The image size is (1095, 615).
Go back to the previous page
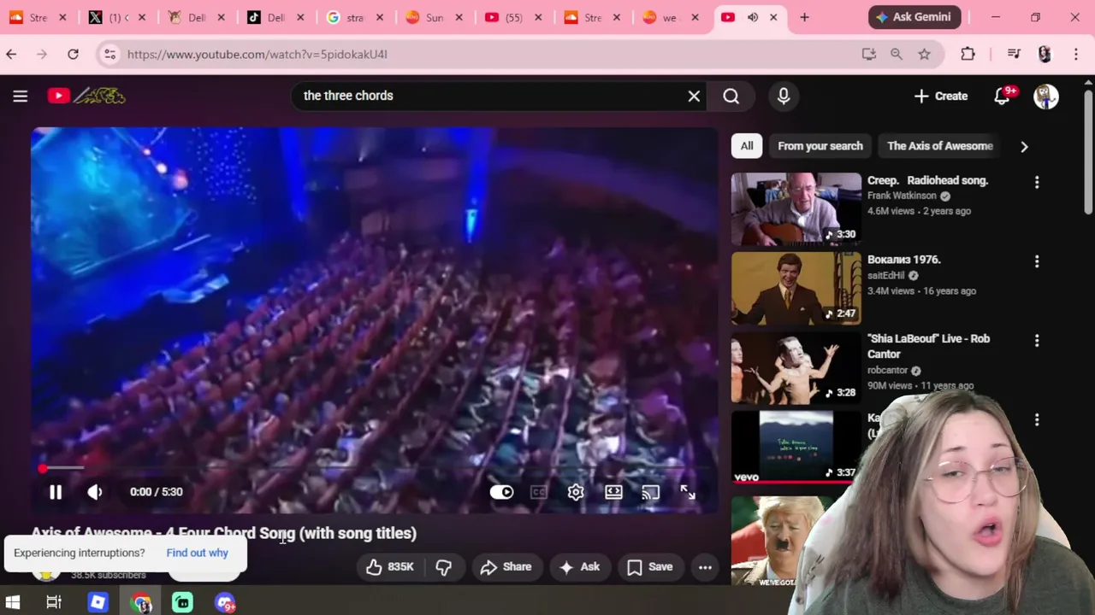[x=11, y=54]
